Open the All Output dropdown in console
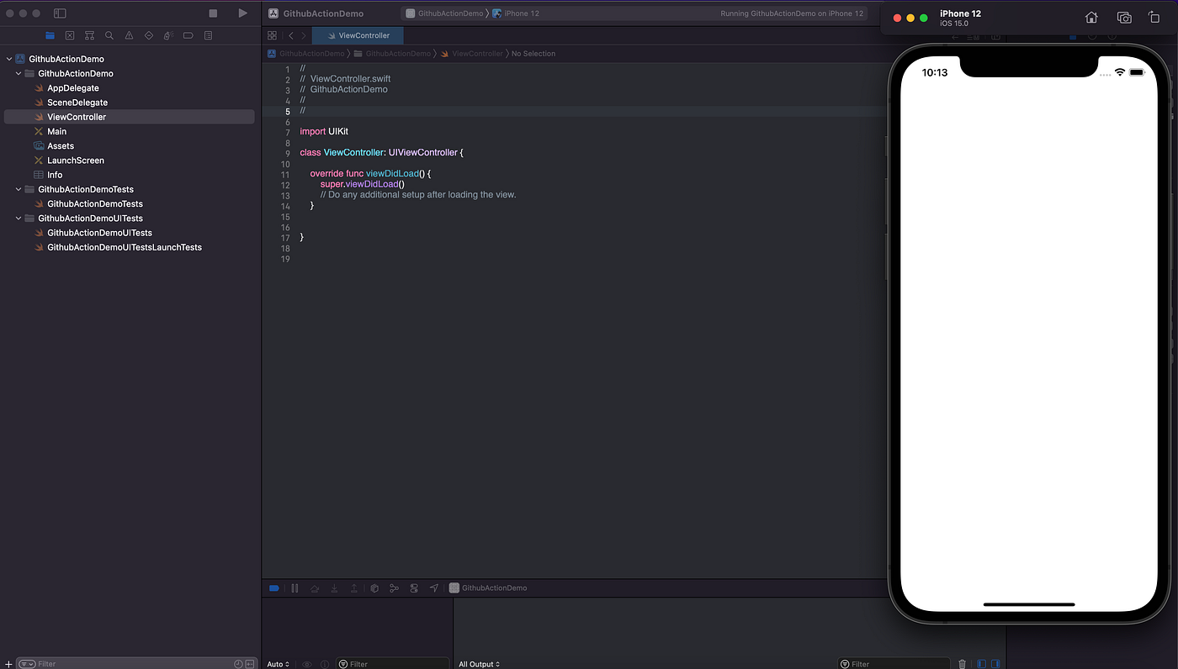The image size is (1178, 669). click(x=478, y=663)
